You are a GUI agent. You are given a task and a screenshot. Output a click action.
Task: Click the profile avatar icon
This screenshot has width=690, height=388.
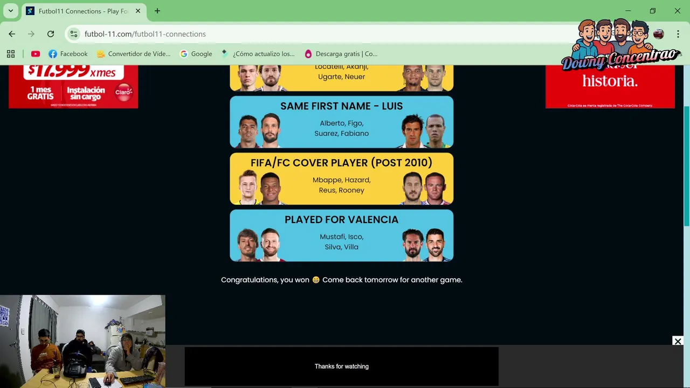tap(658, 34)
